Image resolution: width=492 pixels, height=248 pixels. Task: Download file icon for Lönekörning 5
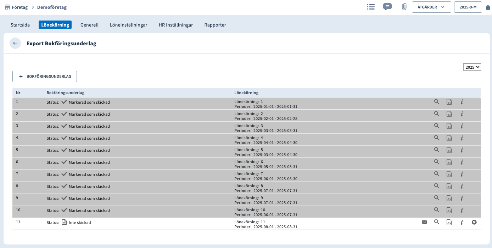pos(449,150)
